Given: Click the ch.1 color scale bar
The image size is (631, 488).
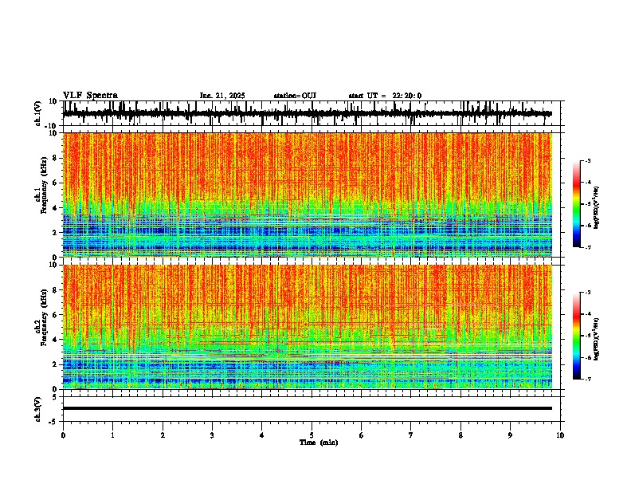Looking at the screenshot, I should (x=576, y=204).
